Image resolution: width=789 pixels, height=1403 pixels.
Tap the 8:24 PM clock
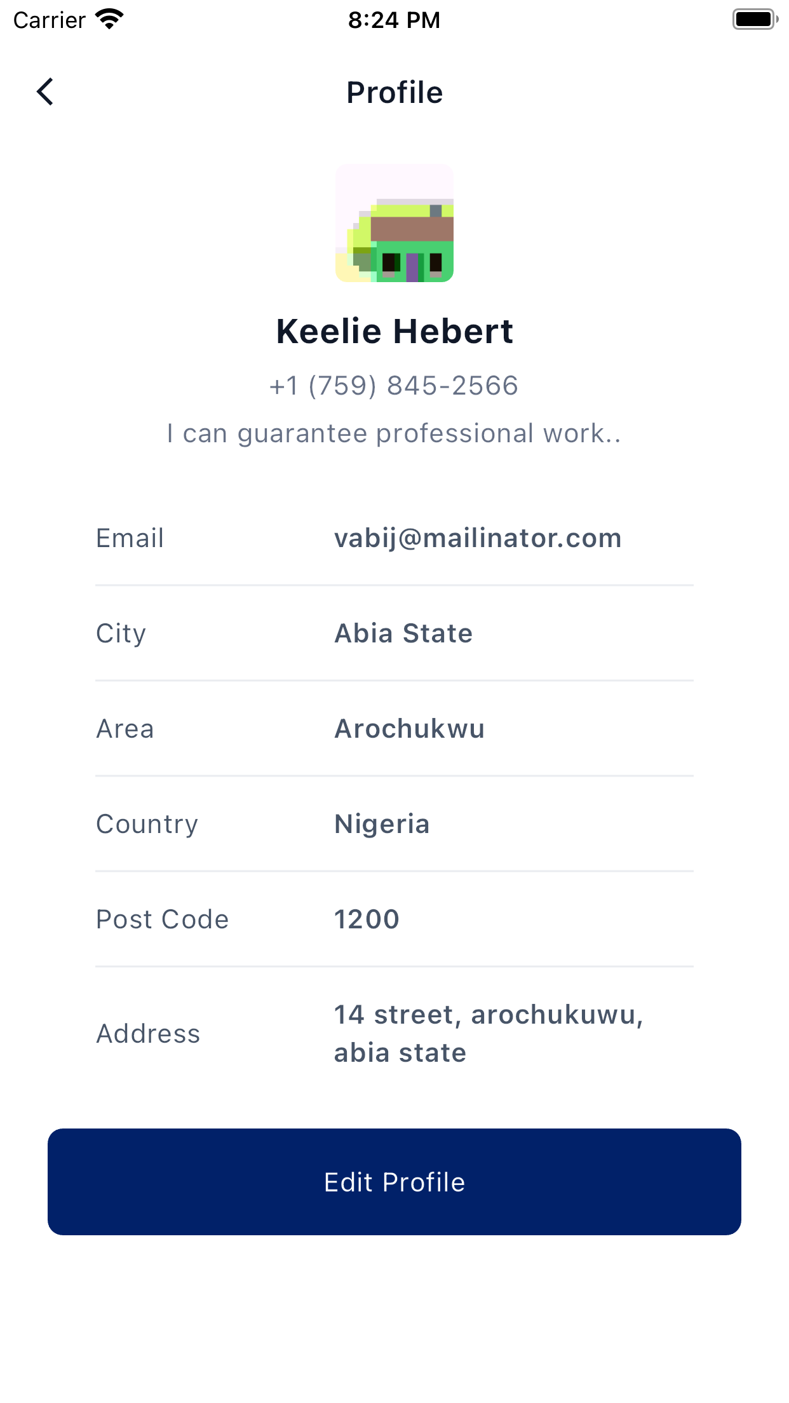394,20
